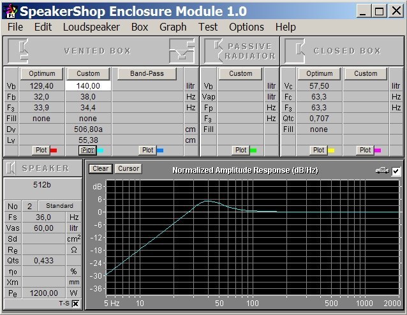
Task: Toggle the T-S checkbox
Action: pyautogui.click(x=75, y=304)
